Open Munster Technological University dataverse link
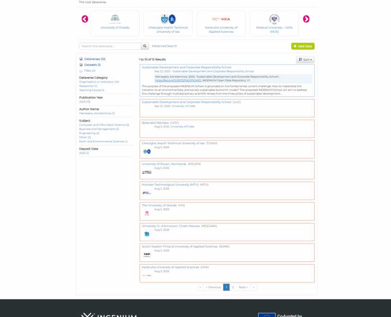 pos(170,184)
